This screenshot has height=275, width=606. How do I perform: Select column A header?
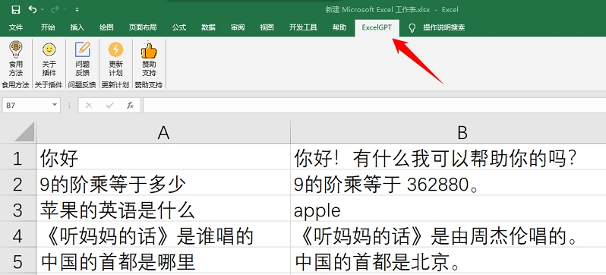point(163,133)
